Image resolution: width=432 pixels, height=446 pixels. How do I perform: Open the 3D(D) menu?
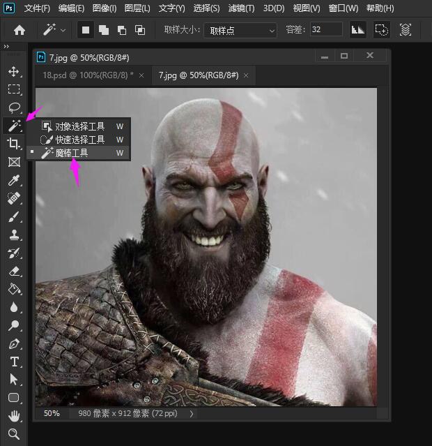coord(274,8)
